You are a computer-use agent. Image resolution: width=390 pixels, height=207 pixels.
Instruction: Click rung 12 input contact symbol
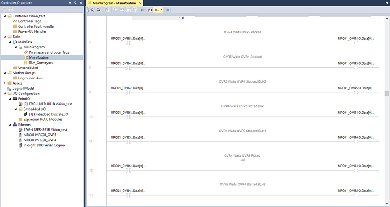click(128, 170)
